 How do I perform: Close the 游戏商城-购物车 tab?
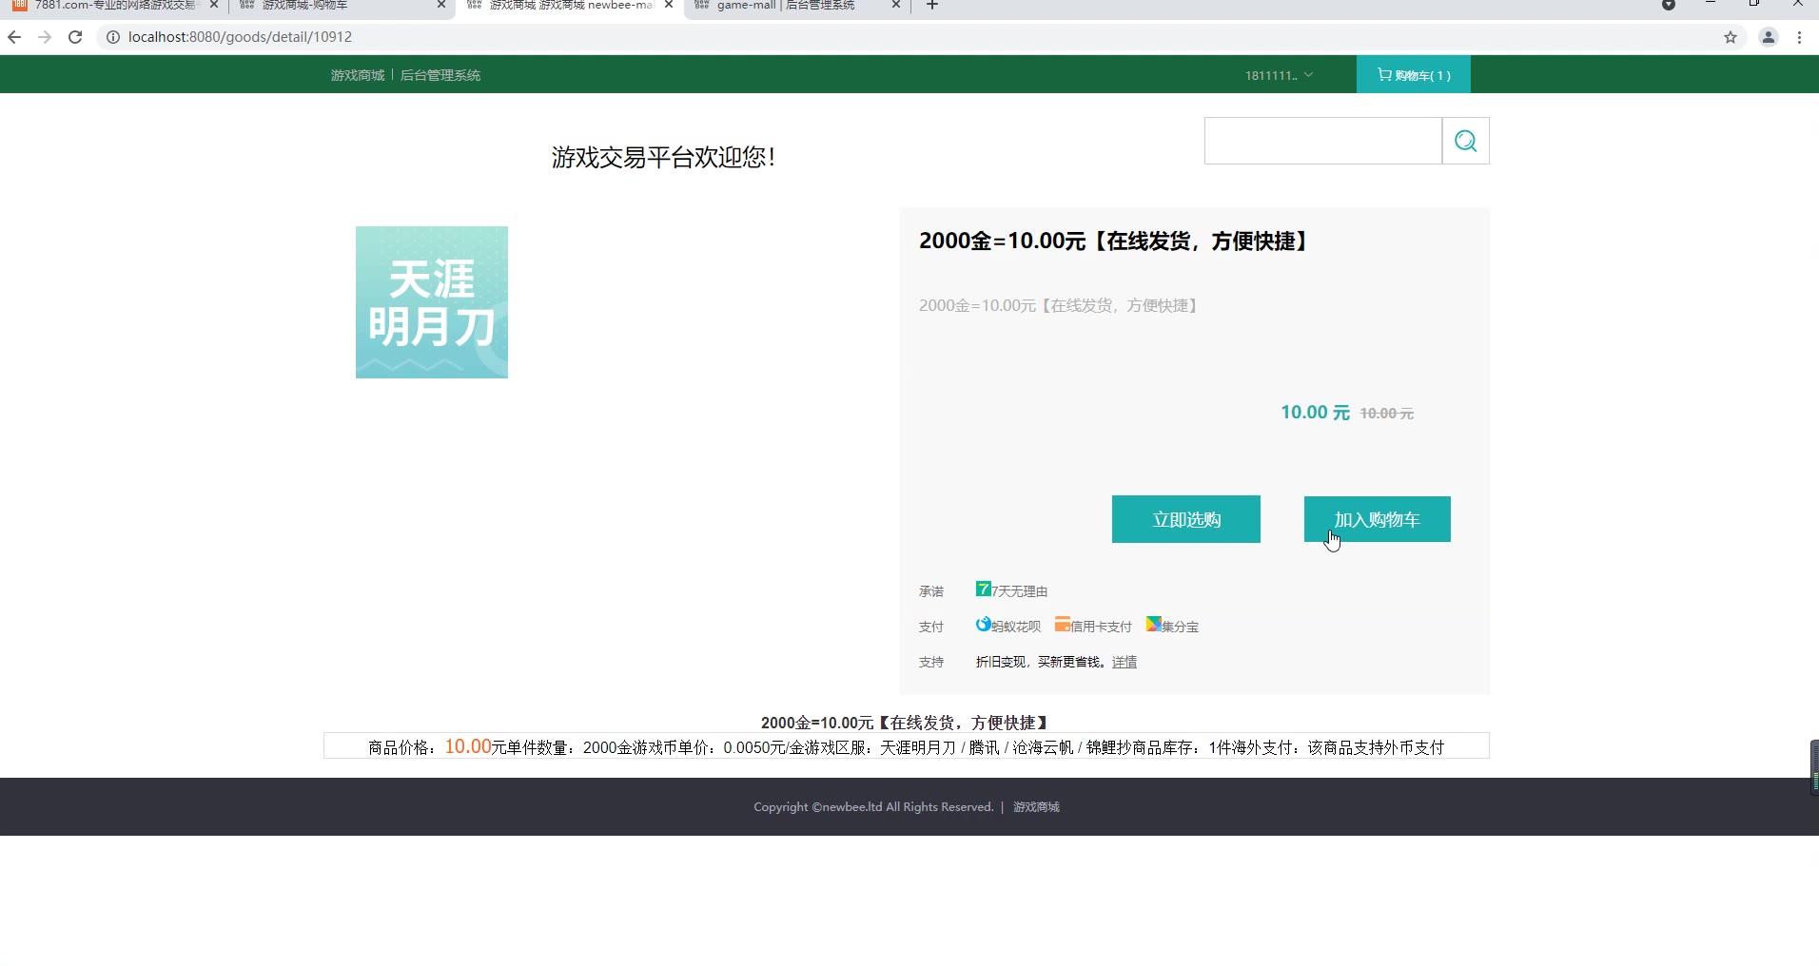pos(440,5)
